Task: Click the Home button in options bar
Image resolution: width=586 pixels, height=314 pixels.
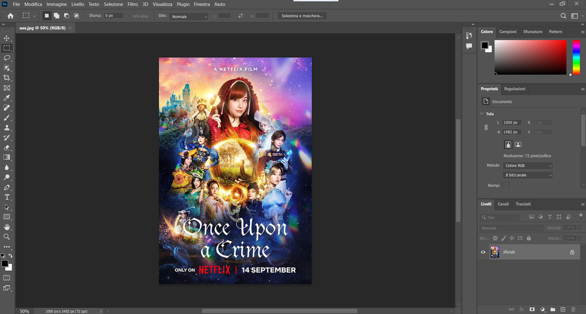Action: point(11,16)
